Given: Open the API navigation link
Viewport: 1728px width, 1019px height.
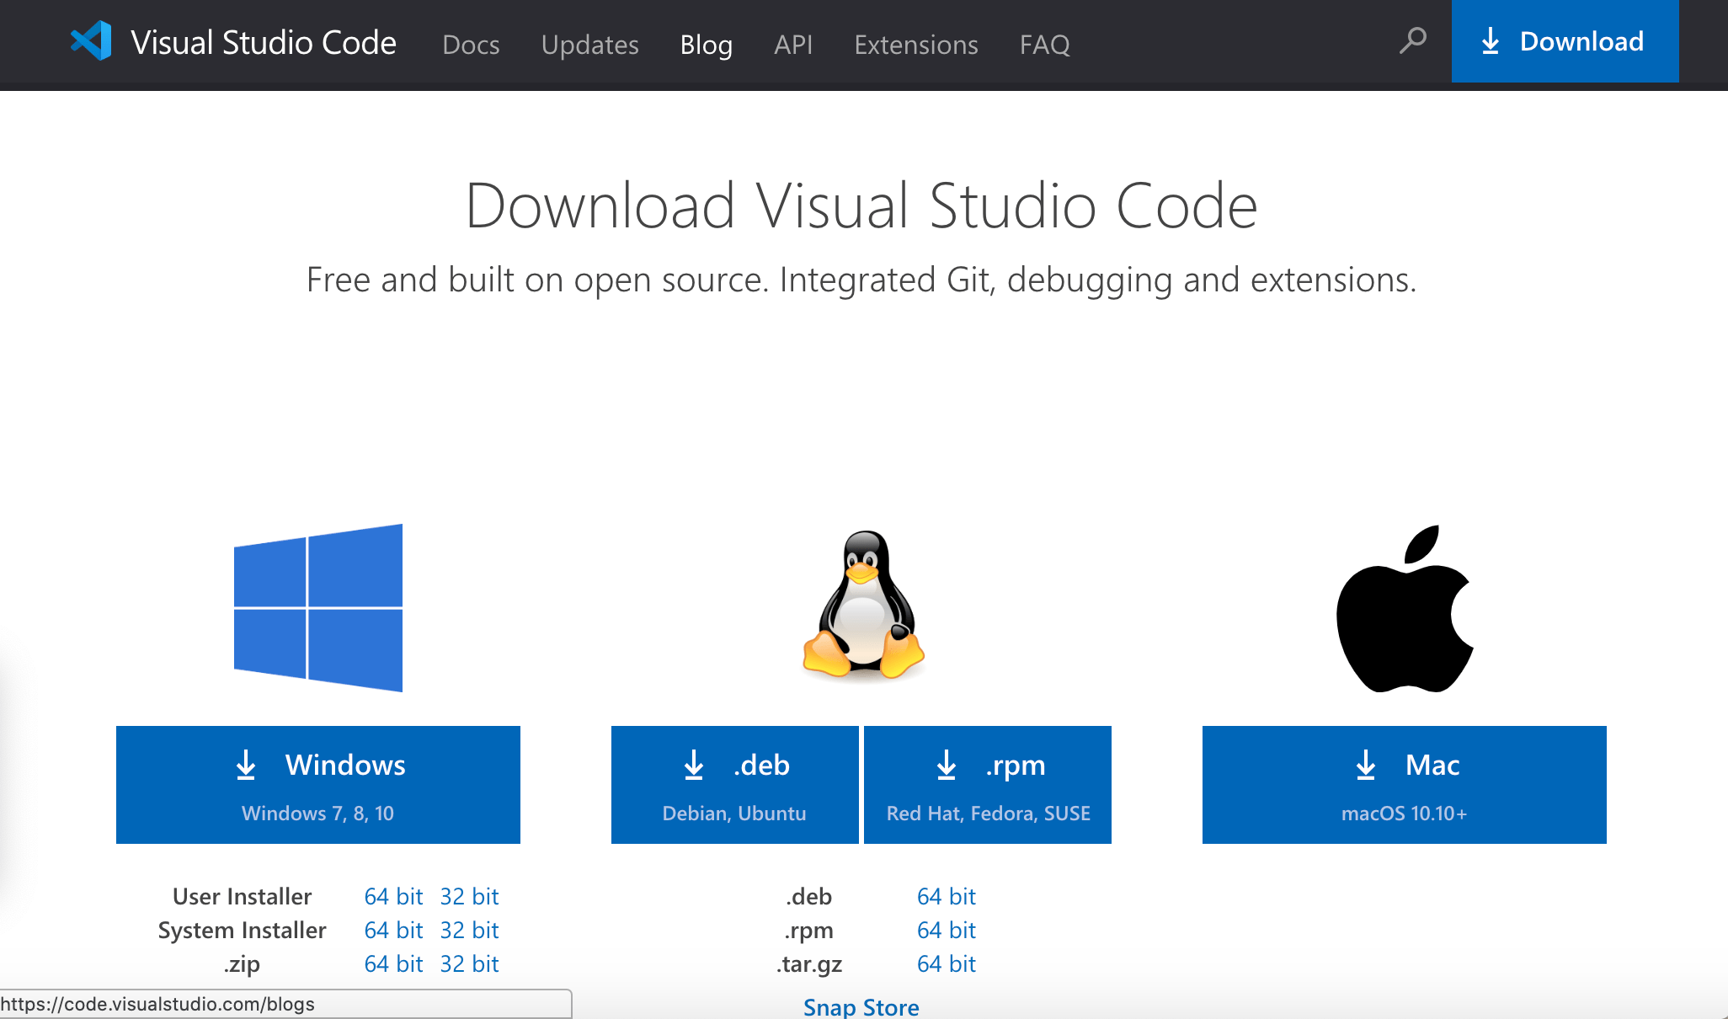Looking at the screenshot, I should coord(793,44).
